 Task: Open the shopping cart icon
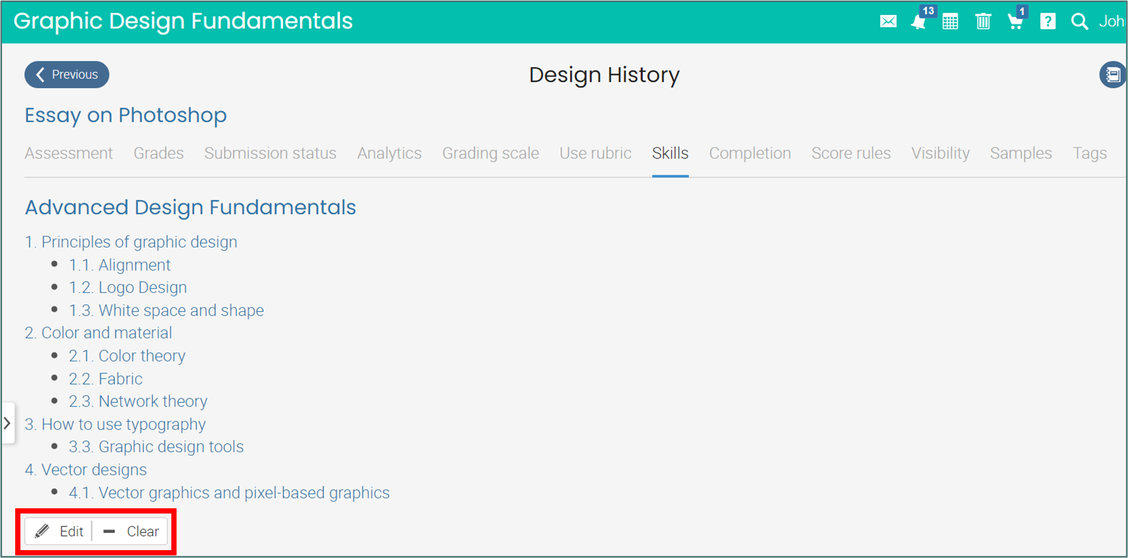1015,22
